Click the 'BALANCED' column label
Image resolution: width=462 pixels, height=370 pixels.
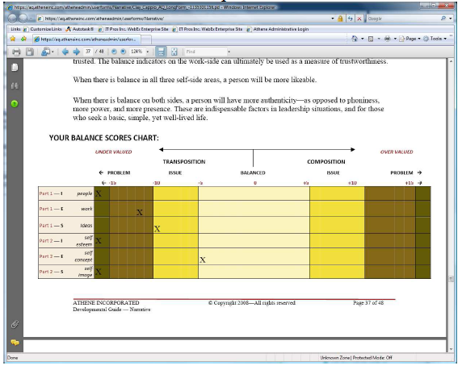pyautogui.click(x=253, y=173)
